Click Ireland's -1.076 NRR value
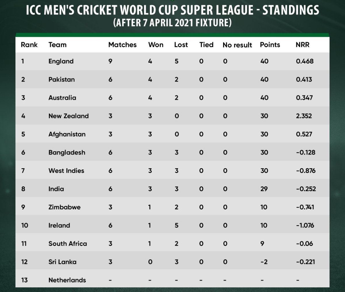Viewport: 345px width, 292px height. (x=305, y=226)
